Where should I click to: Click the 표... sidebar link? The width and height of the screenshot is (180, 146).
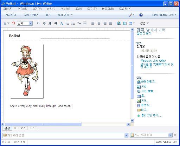point(144,96)
